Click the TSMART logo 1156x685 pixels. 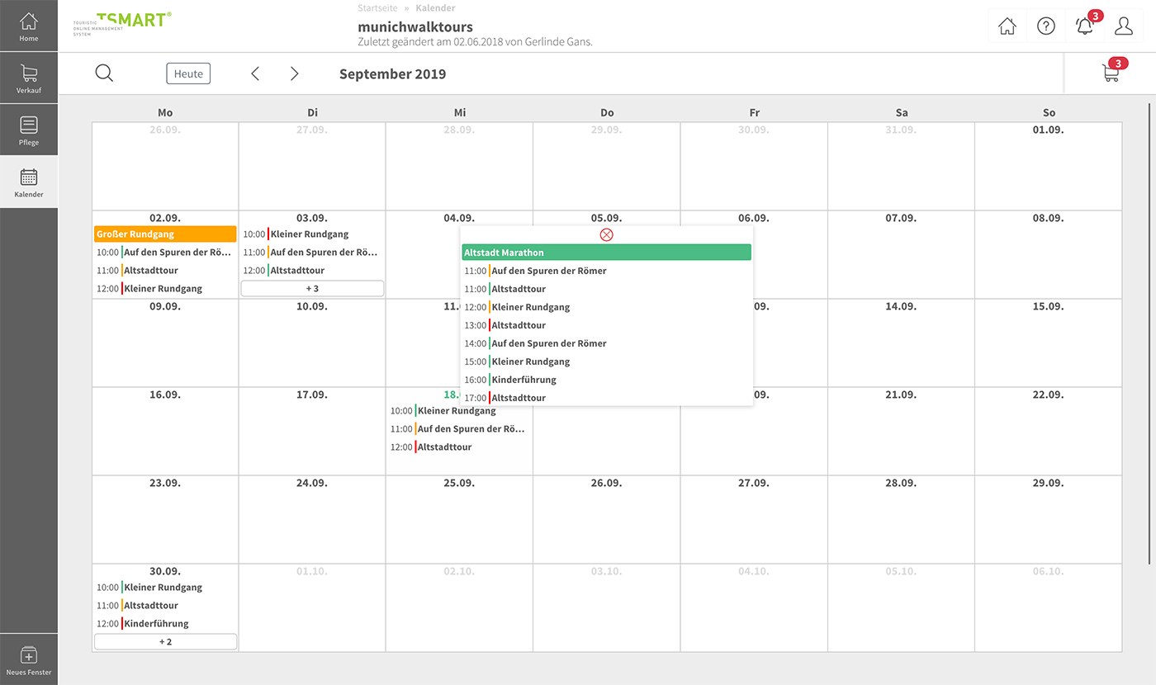122,23
